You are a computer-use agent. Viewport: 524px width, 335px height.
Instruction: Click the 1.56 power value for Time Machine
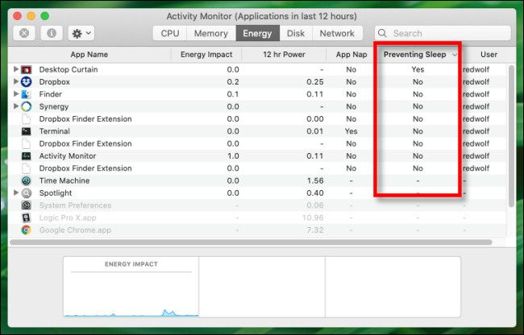(x=315, y=180)
